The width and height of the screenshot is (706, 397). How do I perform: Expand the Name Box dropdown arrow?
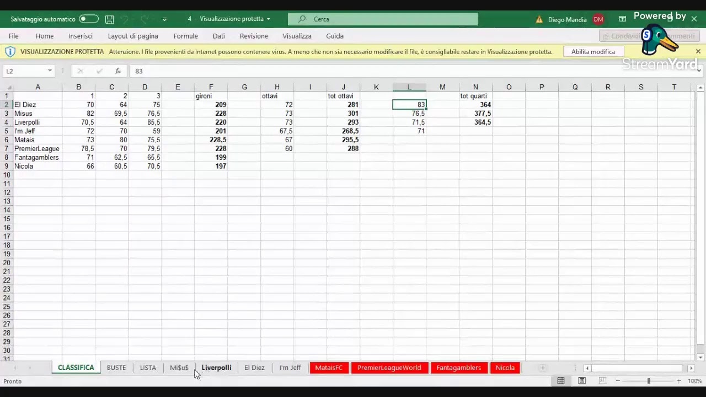pyautogui.click(x=50, y=71)
